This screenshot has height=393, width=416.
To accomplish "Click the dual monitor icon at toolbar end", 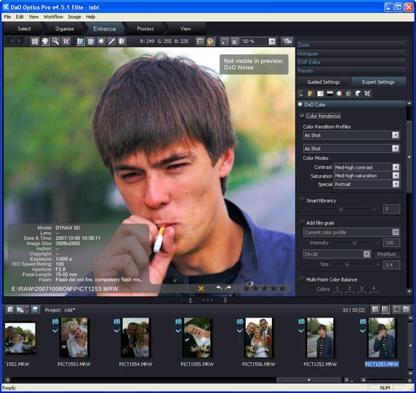I will (x=287, y=42).
